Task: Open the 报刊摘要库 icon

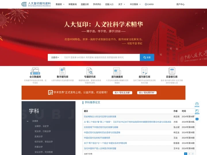Action: coord(117,71)
